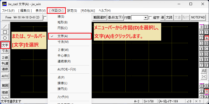Screen dimensions: 209x104
Task: Select layer group circle 9 highlighted in red
Action: (x=207, y=92)
